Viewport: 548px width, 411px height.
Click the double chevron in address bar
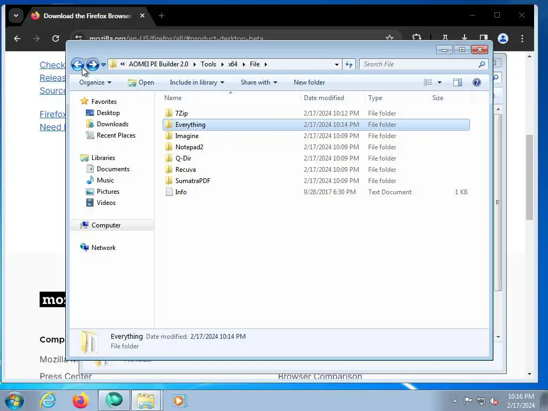click(x=123, y=64)
